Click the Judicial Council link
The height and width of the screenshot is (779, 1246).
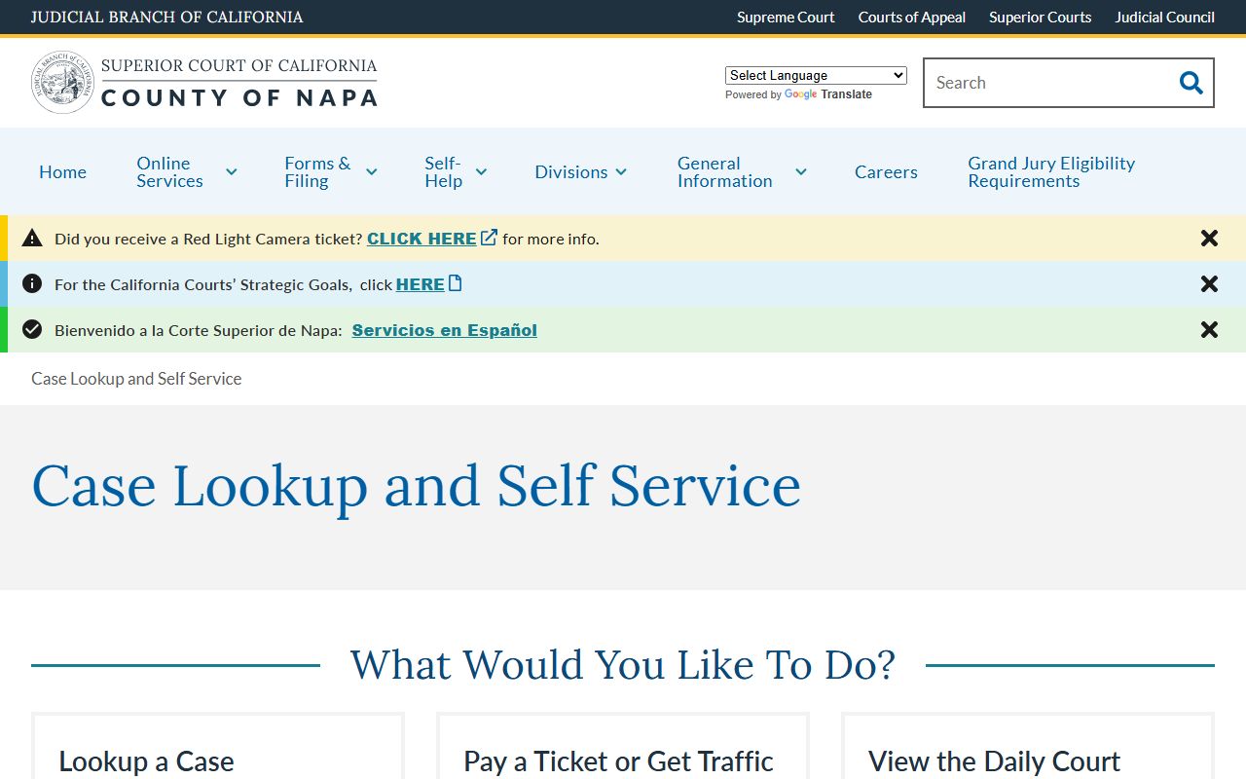[1164, 18]
